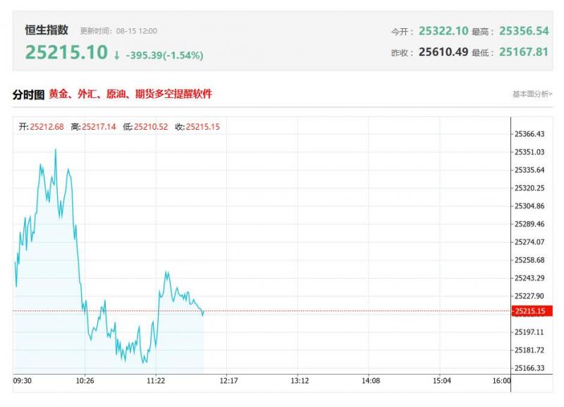The image size is (564, 407).
Task: Click the current index value 25215.10
Action: coord(66,52)
